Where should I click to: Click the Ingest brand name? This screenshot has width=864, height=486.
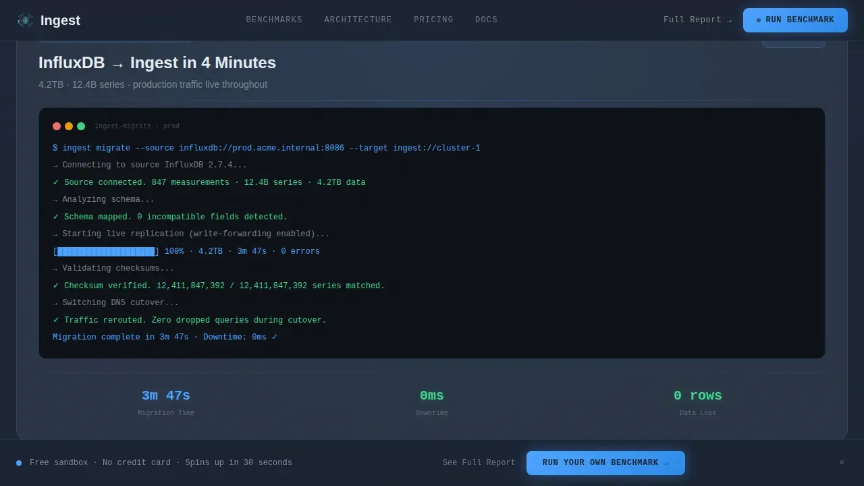(60, 20)
